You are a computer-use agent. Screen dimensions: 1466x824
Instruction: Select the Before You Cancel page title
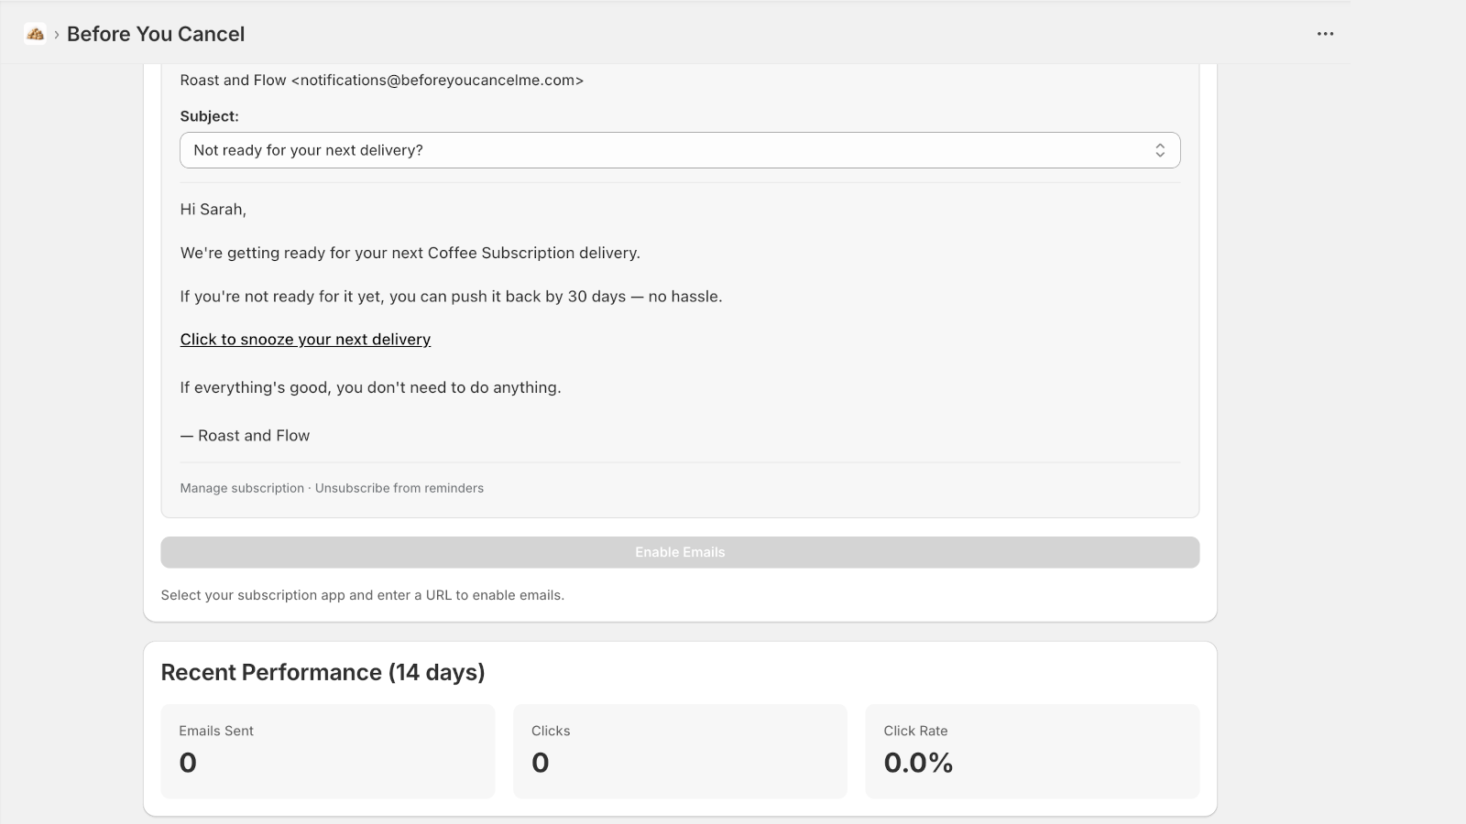click(x=156, y=34)
